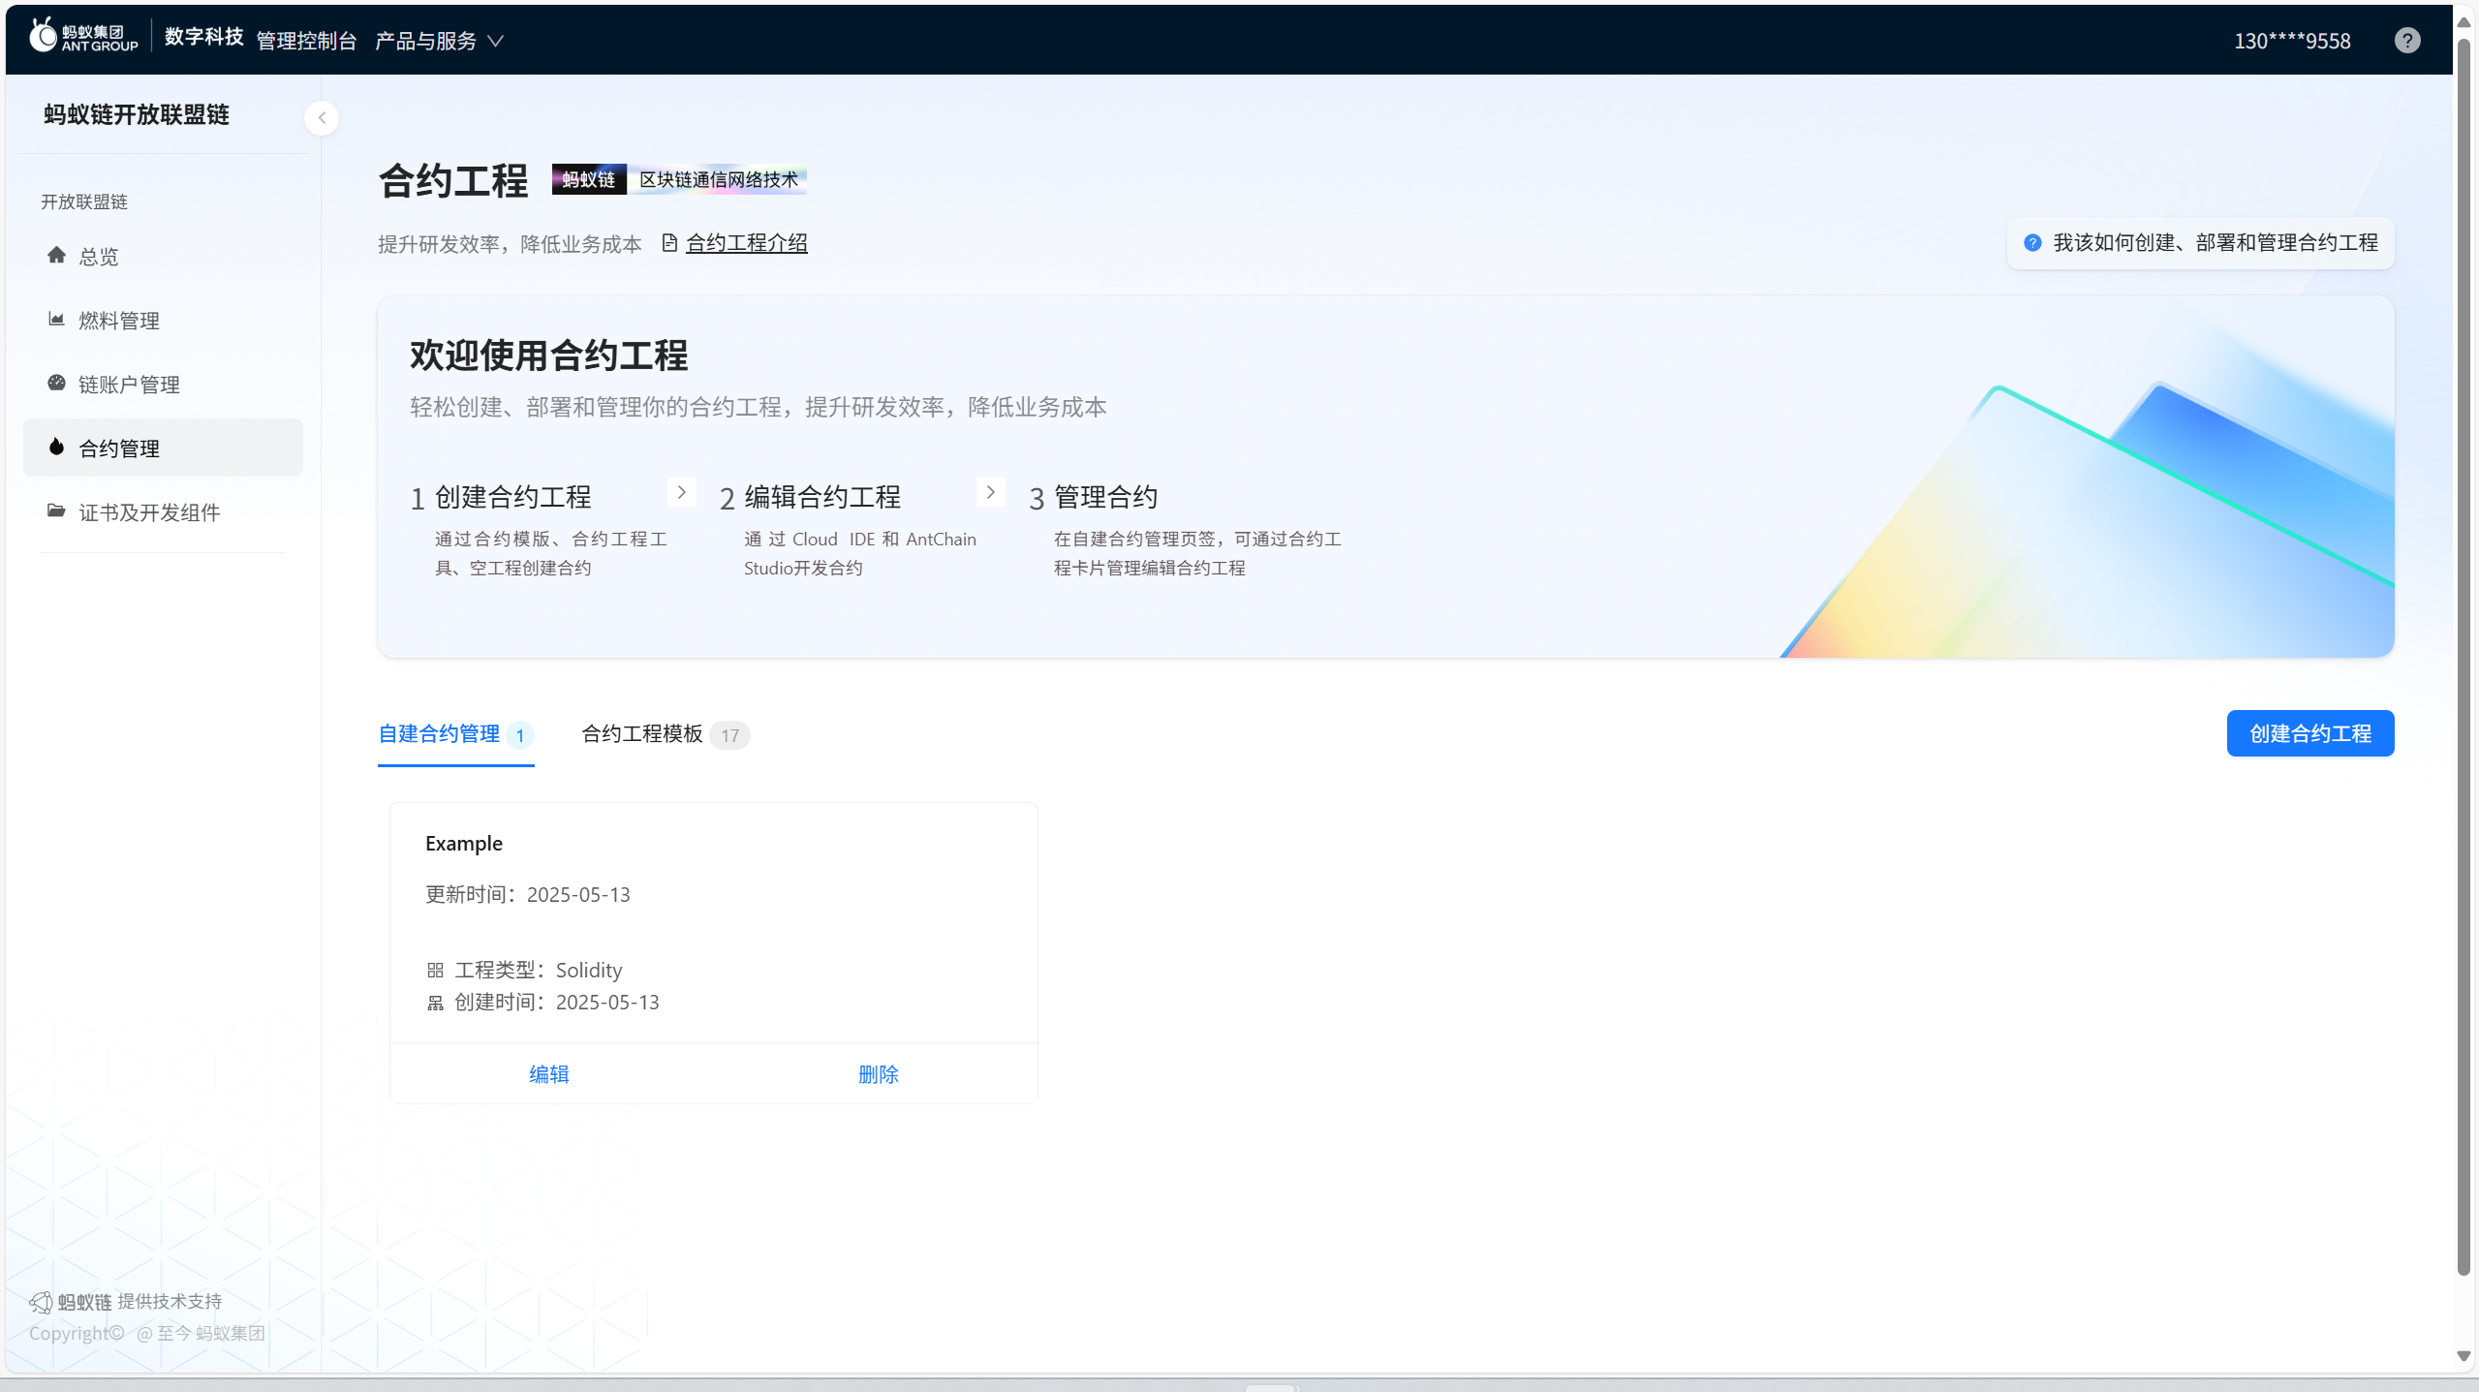Image resolution: width=2479 pixels, height=1392 pixels.
Task: Switch to the 合约工程模板 tab
Action: 642,734
